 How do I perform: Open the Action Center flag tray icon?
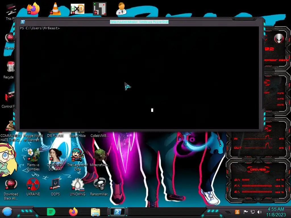(246, 212)
